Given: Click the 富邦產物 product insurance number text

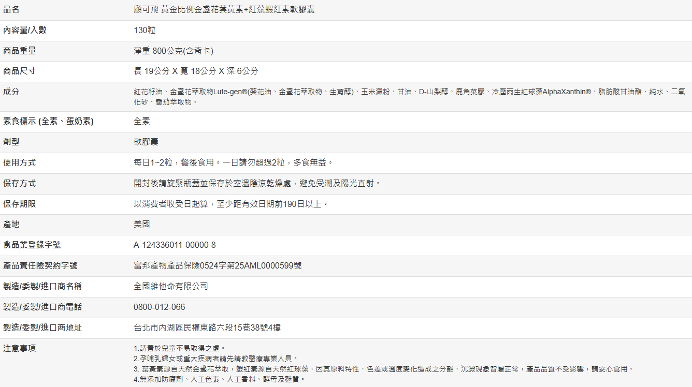Looking at the screenshot, I should (218, 265).
